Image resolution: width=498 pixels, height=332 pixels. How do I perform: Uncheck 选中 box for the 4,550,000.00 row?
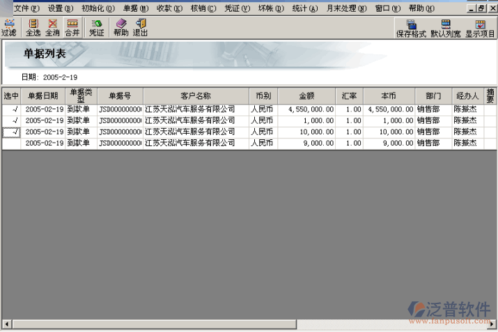coord(11,110)
